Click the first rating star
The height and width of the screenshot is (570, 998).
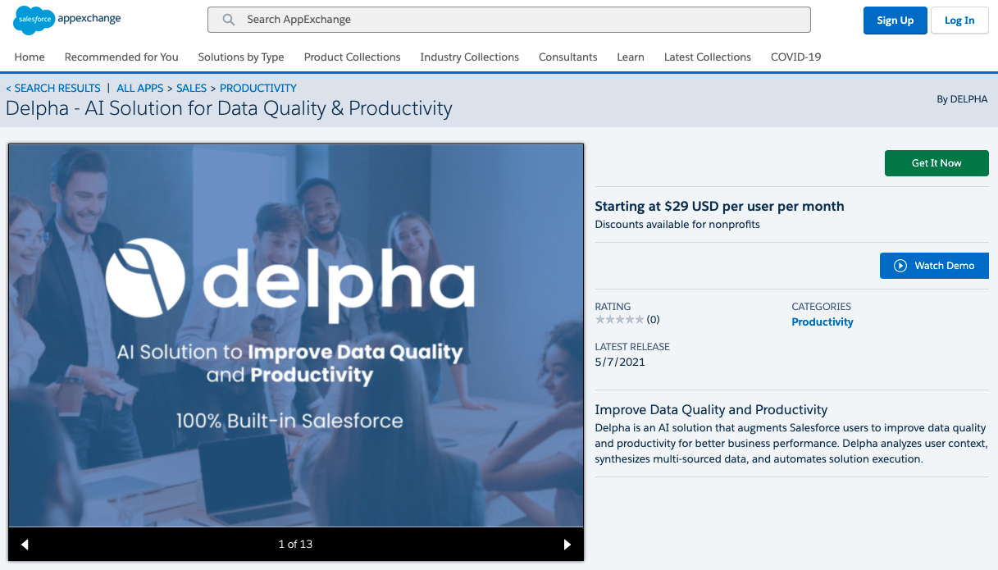599,319
